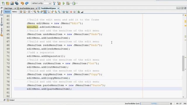Click the New File toolbar icon
Image resolution: width=187 pixels, height=105 pixels.
pyautogui.click(x=3, y=3)
